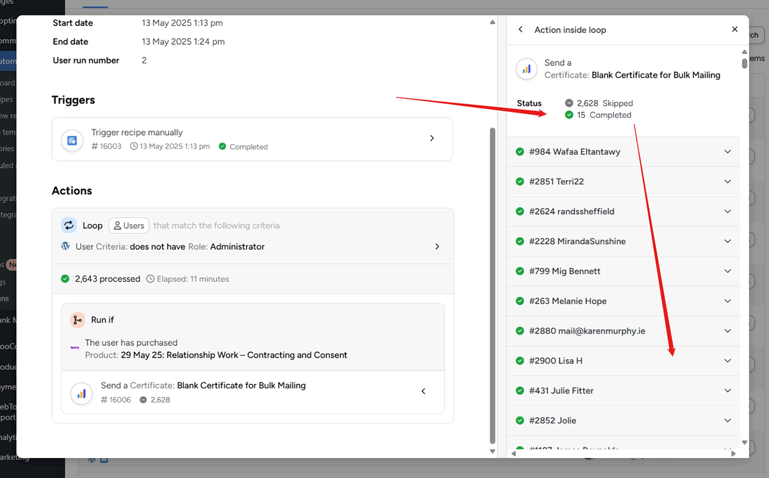Click the side panel vertical scrollbar thumb

(x=744, y=63)
